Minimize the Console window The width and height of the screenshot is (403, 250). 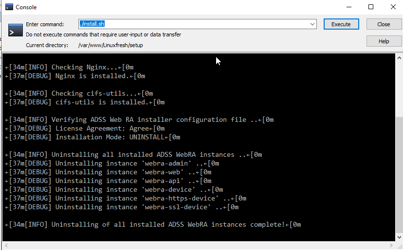[348, 7]
